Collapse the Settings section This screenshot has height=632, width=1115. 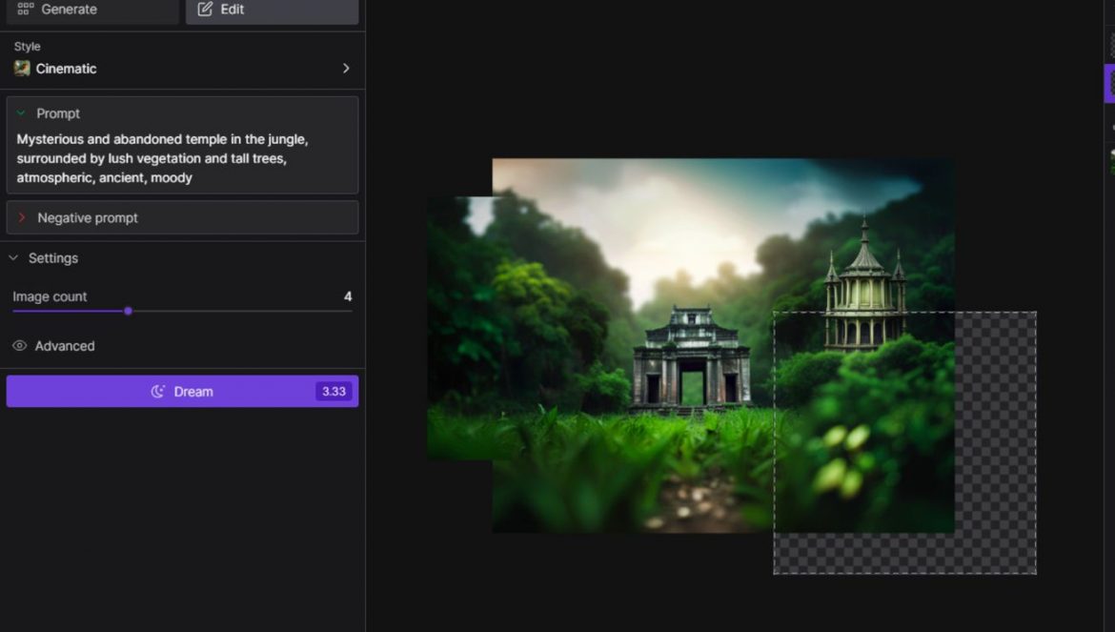(x=13, y=258)
